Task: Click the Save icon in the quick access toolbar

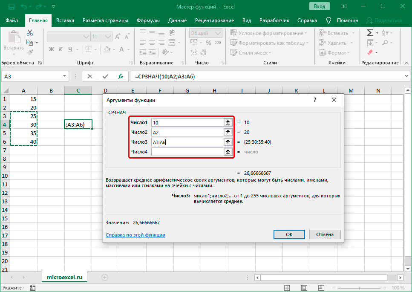Action: [11, 7]
